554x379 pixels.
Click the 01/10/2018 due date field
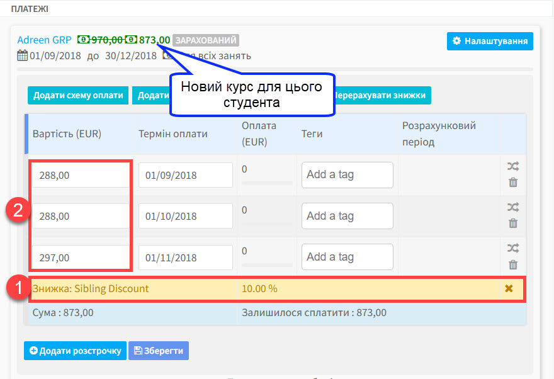pyautogui.click(x=186, y=216)
